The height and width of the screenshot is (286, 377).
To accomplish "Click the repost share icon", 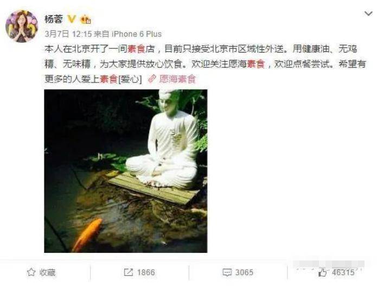I will [128, 272].
